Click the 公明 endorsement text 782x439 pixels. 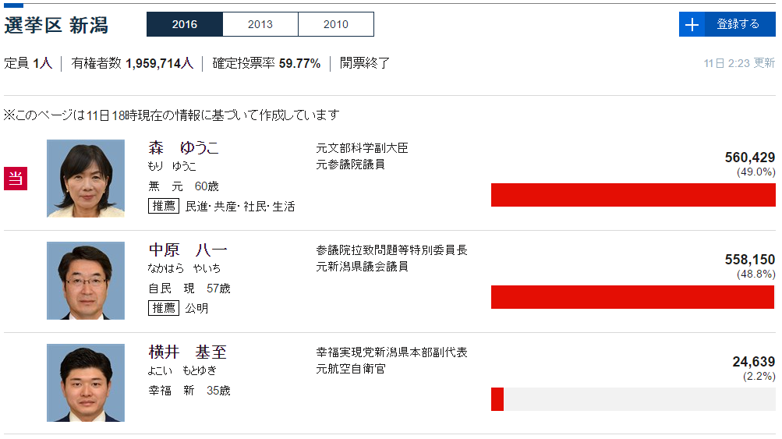(x=196, y=308)
